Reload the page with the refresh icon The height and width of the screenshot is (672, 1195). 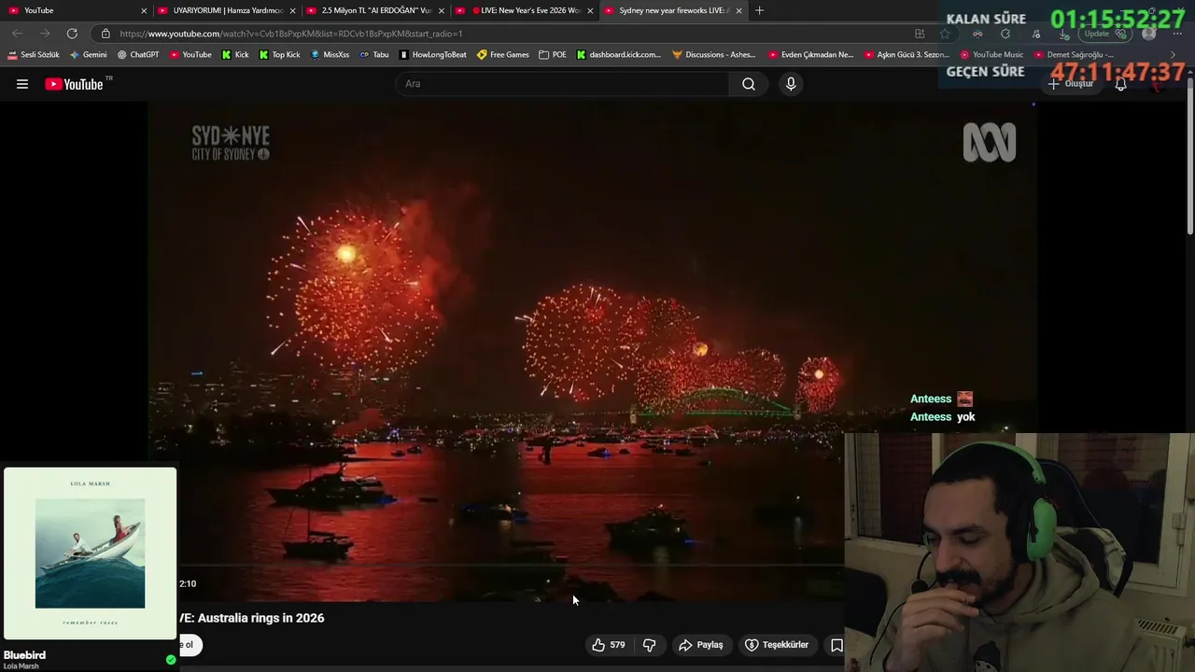click(x=72, y=34)
